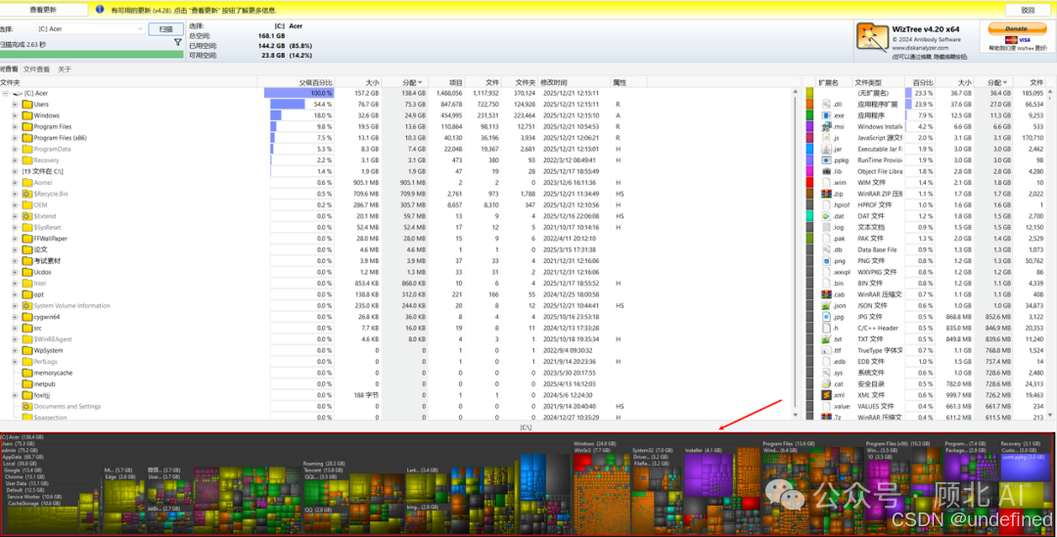Click the .msi installer icon

pyautogui.click(x=826, y=127)
